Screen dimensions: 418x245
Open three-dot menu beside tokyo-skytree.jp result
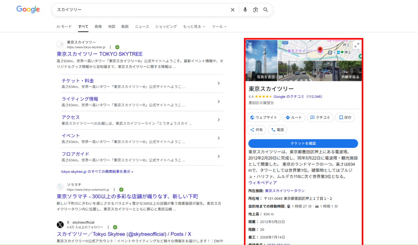pos(110,47)
